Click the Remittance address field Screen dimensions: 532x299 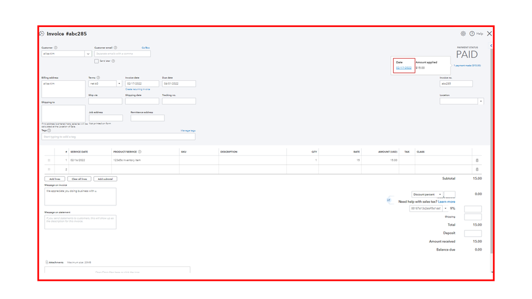148,118
